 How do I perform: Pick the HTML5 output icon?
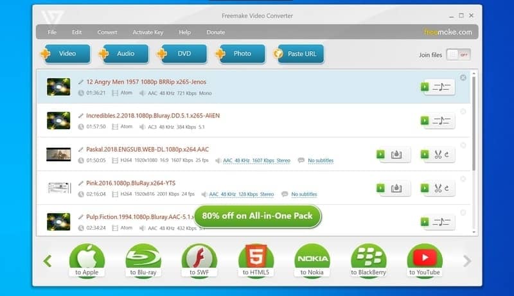pyautogui.click(x=256, y=261)
